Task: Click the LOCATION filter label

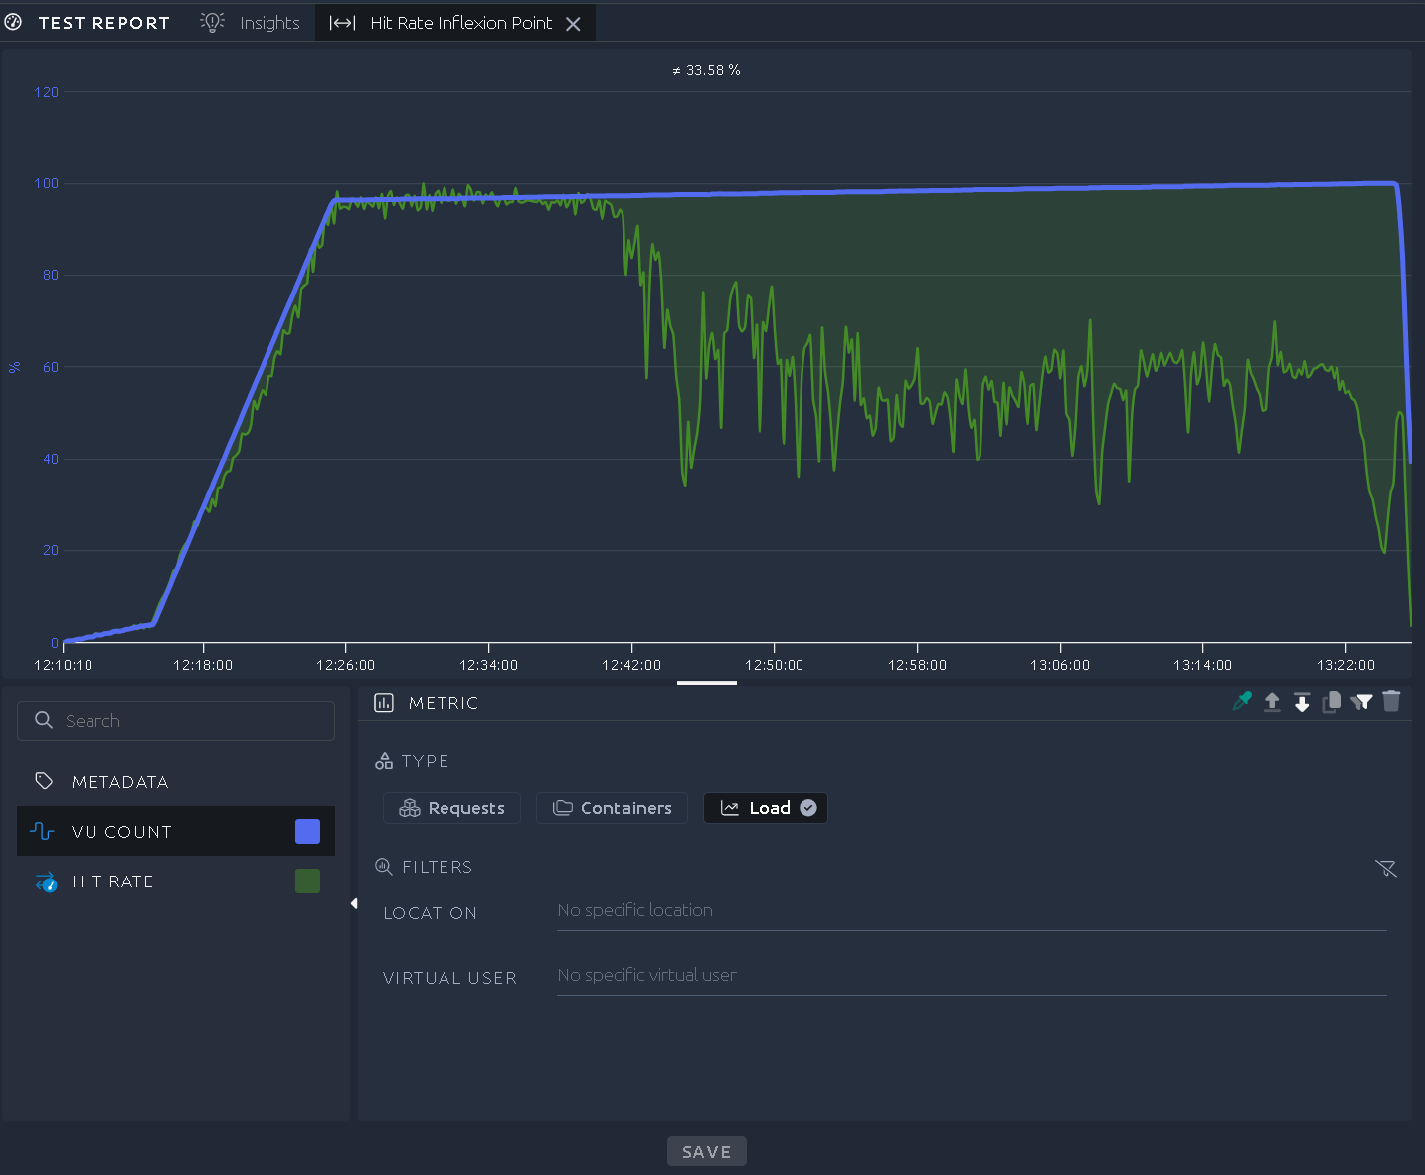Action: click(x=431, y=913)
